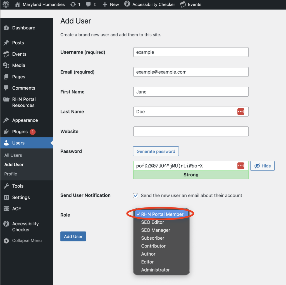Click the Strong password strength bar
The height and width of the screenshot is (285, 286).
pos(191,175)
